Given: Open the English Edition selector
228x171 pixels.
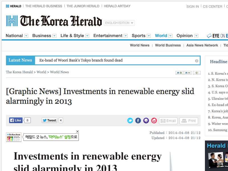Looking at the screenshot, I should tap(119, 23).
